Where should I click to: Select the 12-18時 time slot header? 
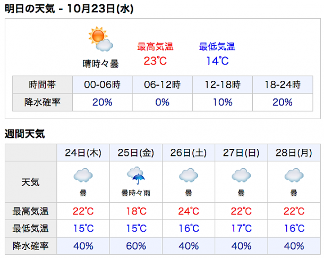pyautogui.click(x=223, y=85)
